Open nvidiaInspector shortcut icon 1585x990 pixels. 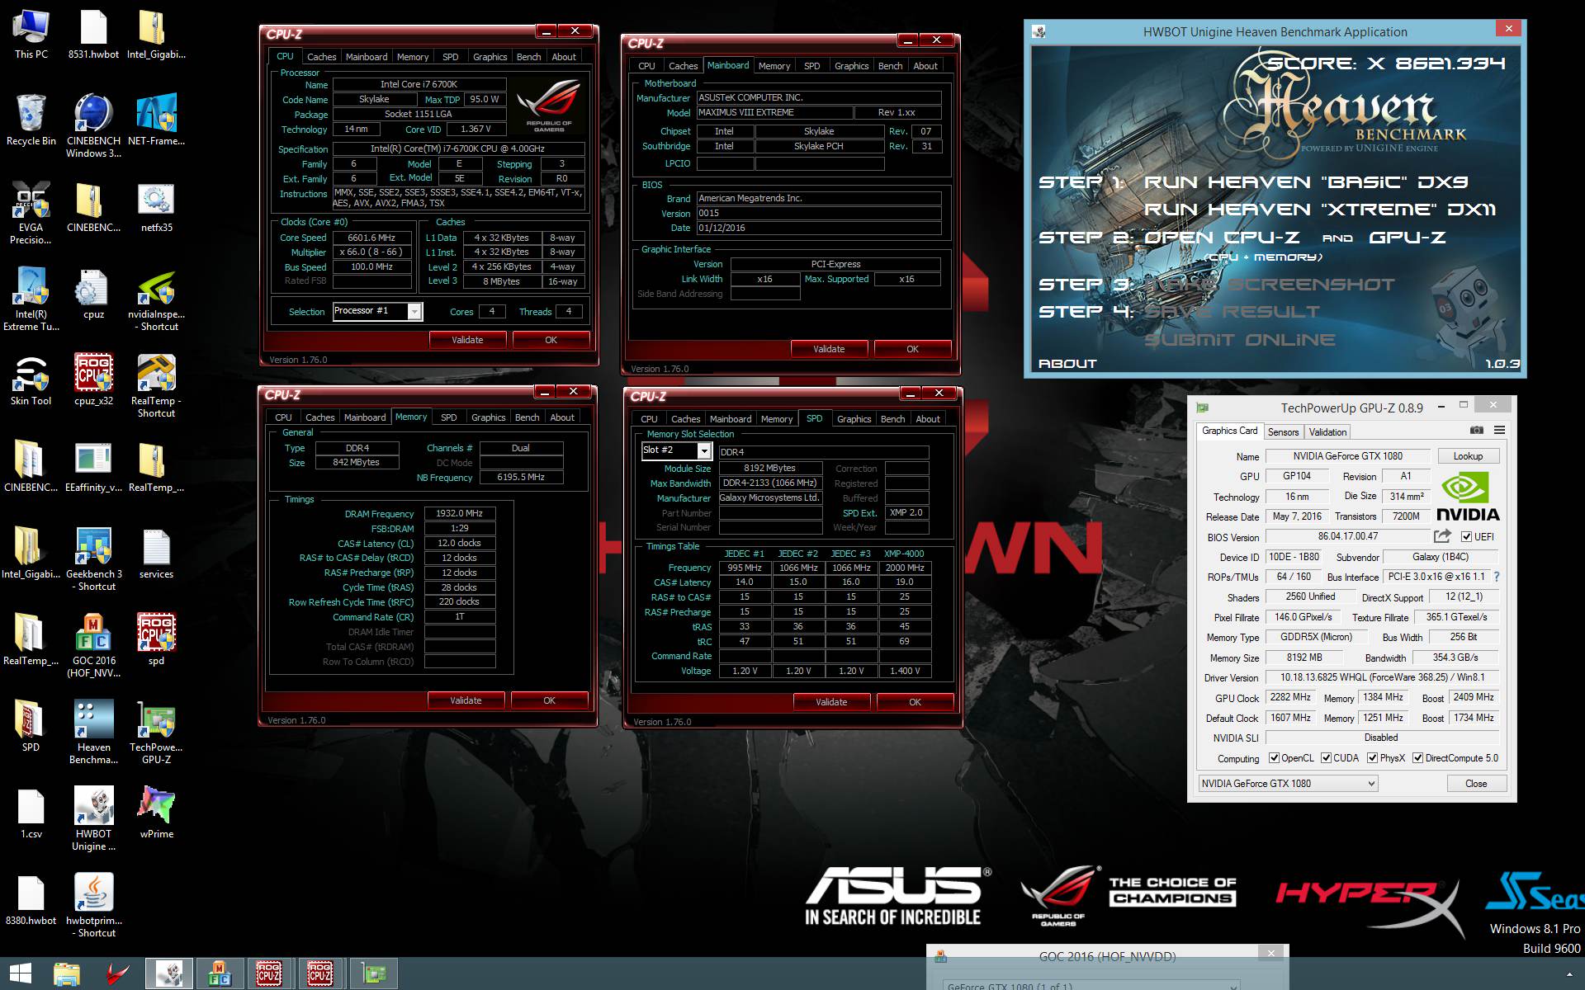click(x=156, y=299)
